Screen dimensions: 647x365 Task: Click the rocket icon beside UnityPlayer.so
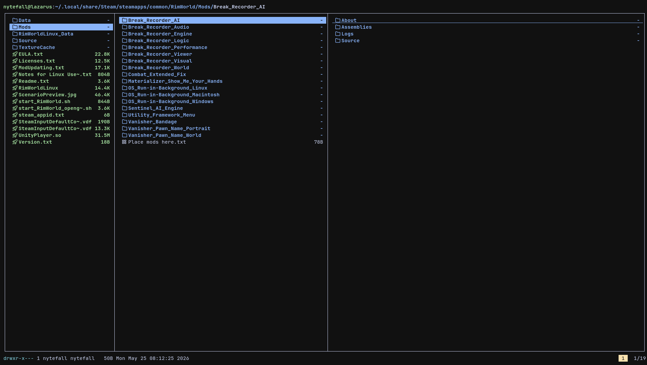[x=15, y=135]
